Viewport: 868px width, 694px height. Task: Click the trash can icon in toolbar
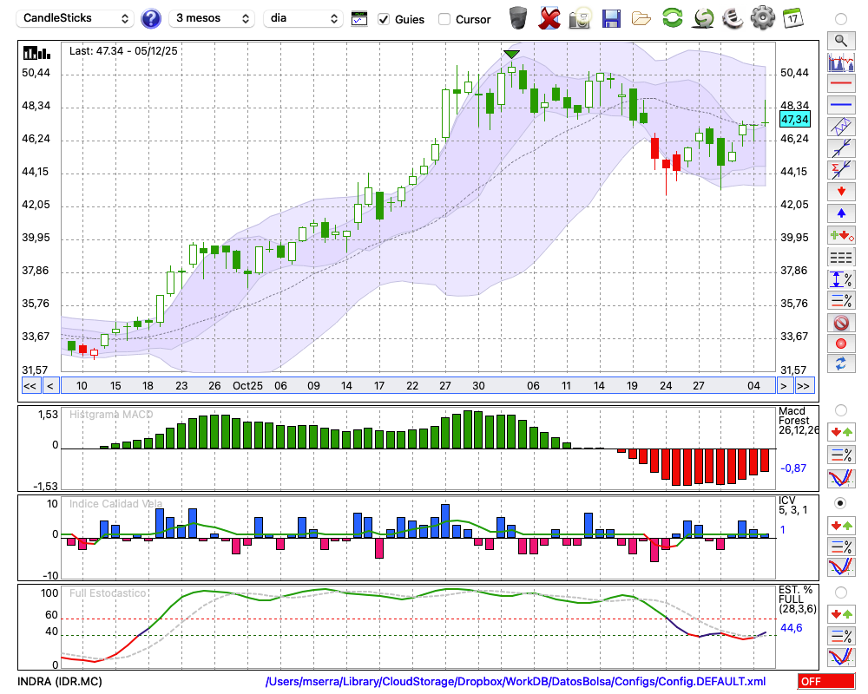click(518, 18)
